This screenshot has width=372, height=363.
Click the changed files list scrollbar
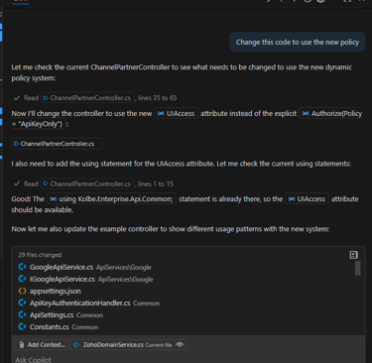click(357, 268)
